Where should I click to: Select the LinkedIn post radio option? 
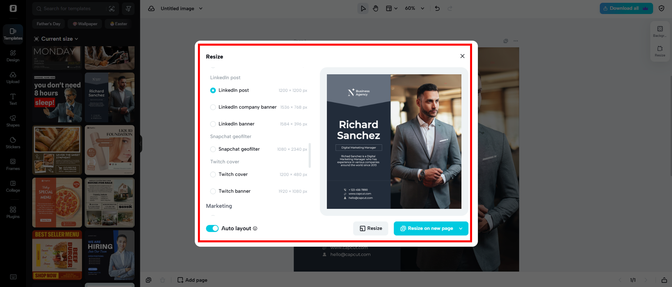click(x=213, y=90)
